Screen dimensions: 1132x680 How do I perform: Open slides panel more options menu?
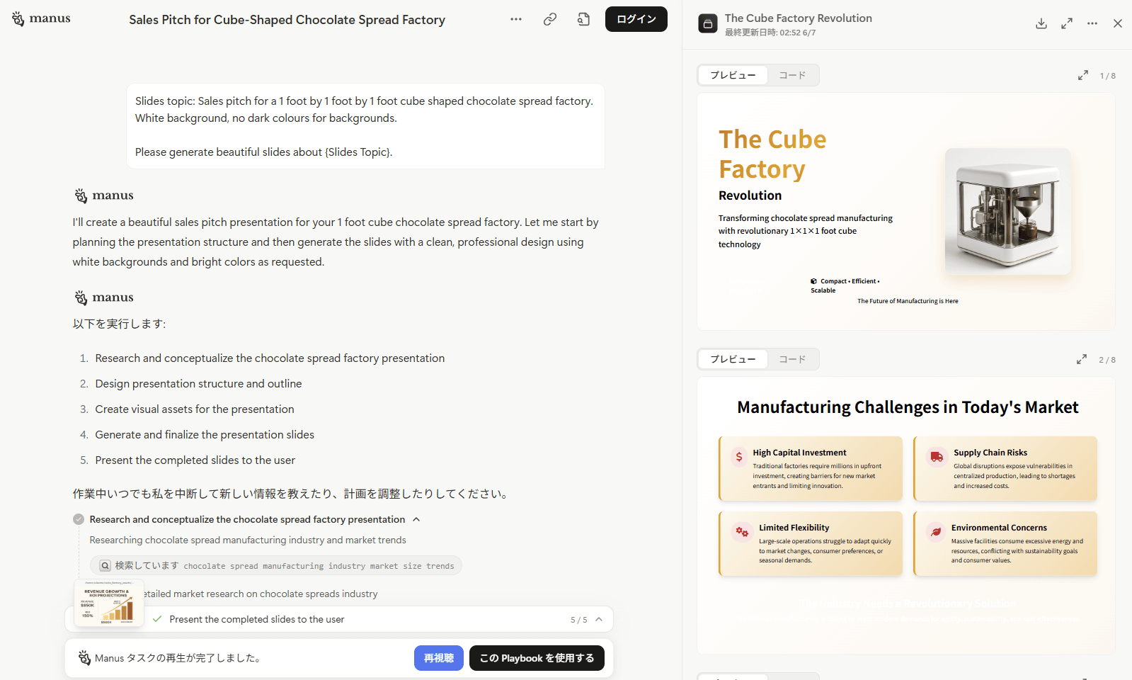point(1092,23)
